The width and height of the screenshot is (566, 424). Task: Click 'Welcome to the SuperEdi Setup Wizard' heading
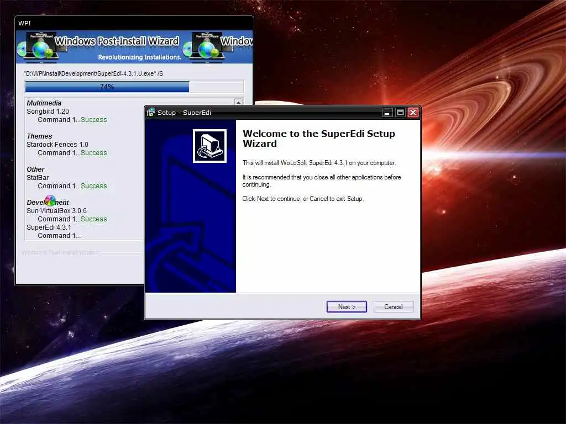[319, 139]
